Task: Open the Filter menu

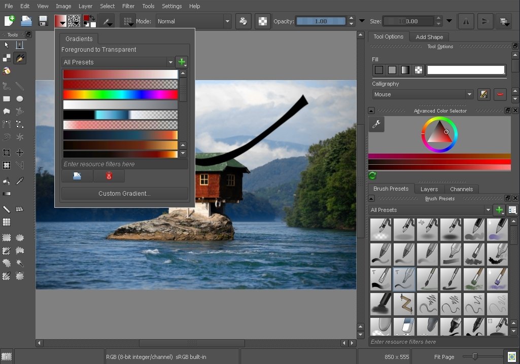Action: point(128,6)
